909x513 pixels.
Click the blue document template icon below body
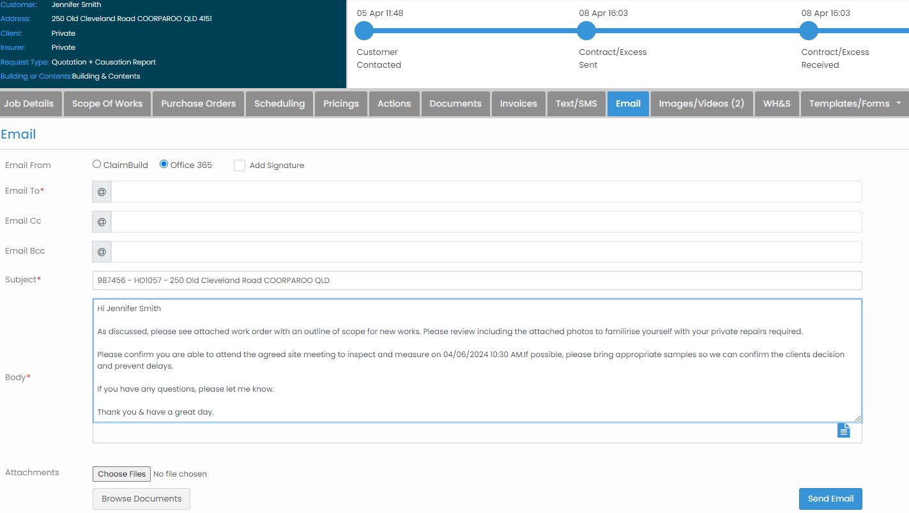844,431
